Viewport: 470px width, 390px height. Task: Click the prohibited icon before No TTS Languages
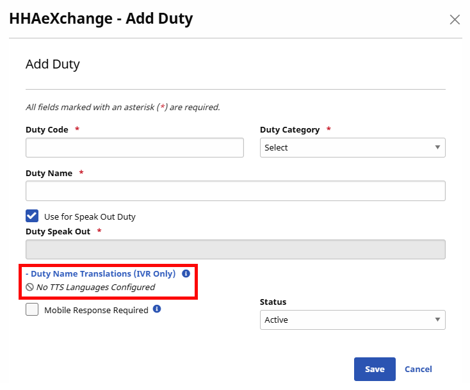click(x=29, y=288)
